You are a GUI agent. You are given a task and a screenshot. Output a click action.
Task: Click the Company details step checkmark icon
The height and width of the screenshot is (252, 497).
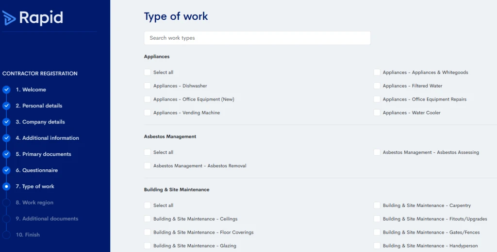(6, 122)
